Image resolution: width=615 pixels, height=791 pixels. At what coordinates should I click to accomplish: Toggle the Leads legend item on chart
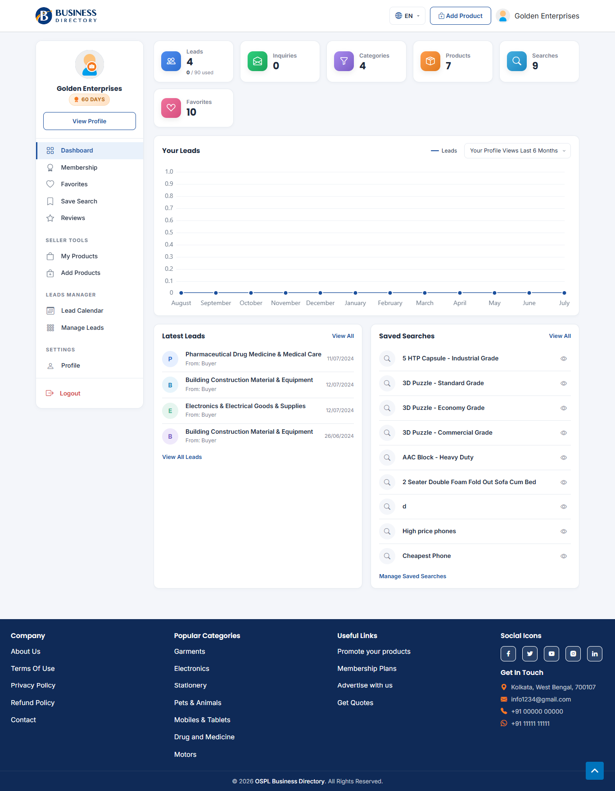[x=444, y=151]
